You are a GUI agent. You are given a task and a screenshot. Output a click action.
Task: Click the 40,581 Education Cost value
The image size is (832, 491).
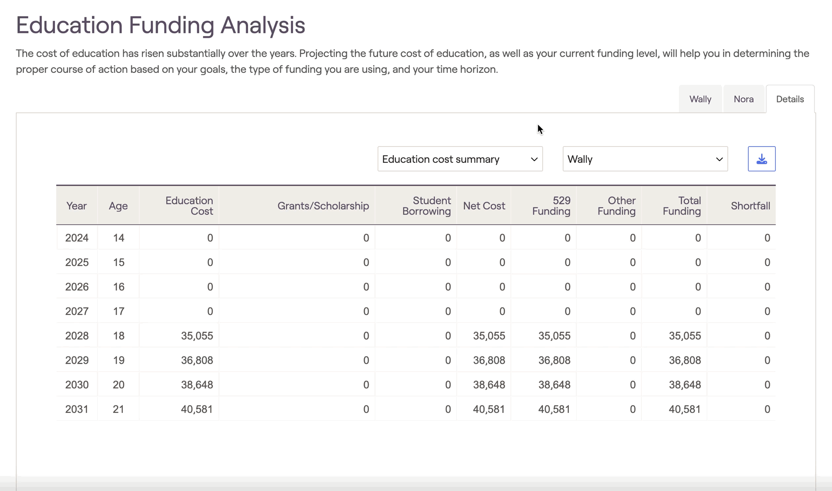coord(196,409)
